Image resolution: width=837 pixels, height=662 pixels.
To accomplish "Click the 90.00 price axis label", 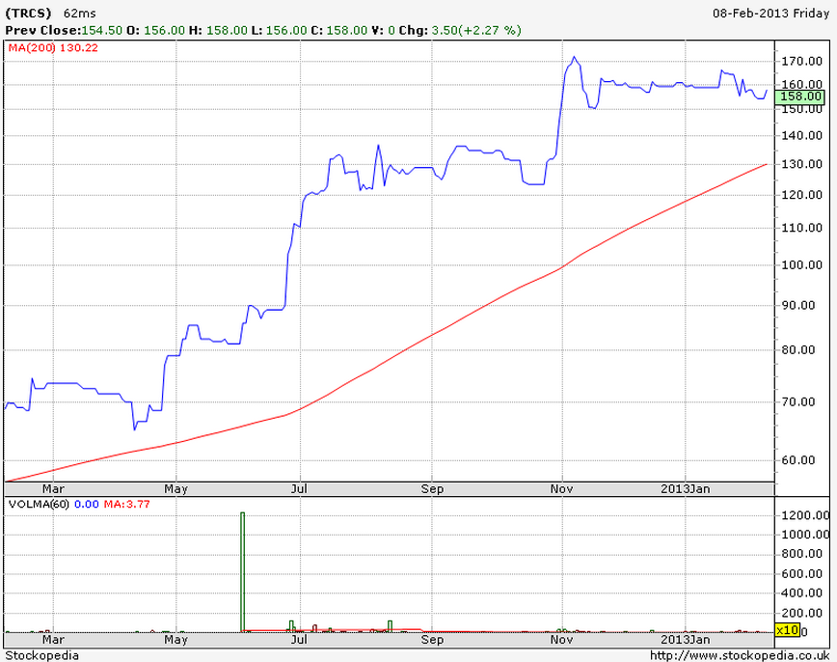I will pyautogui.click(x=798, y=306).
